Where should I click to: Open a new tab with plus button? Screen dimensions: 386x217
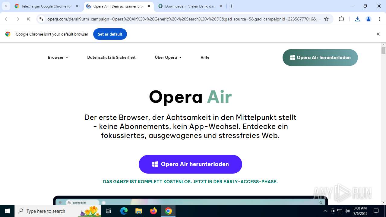tap(232, 6)
